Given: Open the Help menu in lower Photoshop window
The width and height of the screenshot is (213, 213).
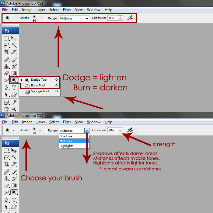Looking at the screenshot, I should coord(108,122).
